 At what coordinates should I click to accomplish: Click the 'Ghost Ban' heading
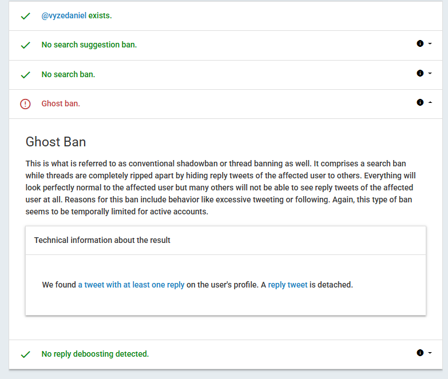pyautogui.click(x=55, y=142)
